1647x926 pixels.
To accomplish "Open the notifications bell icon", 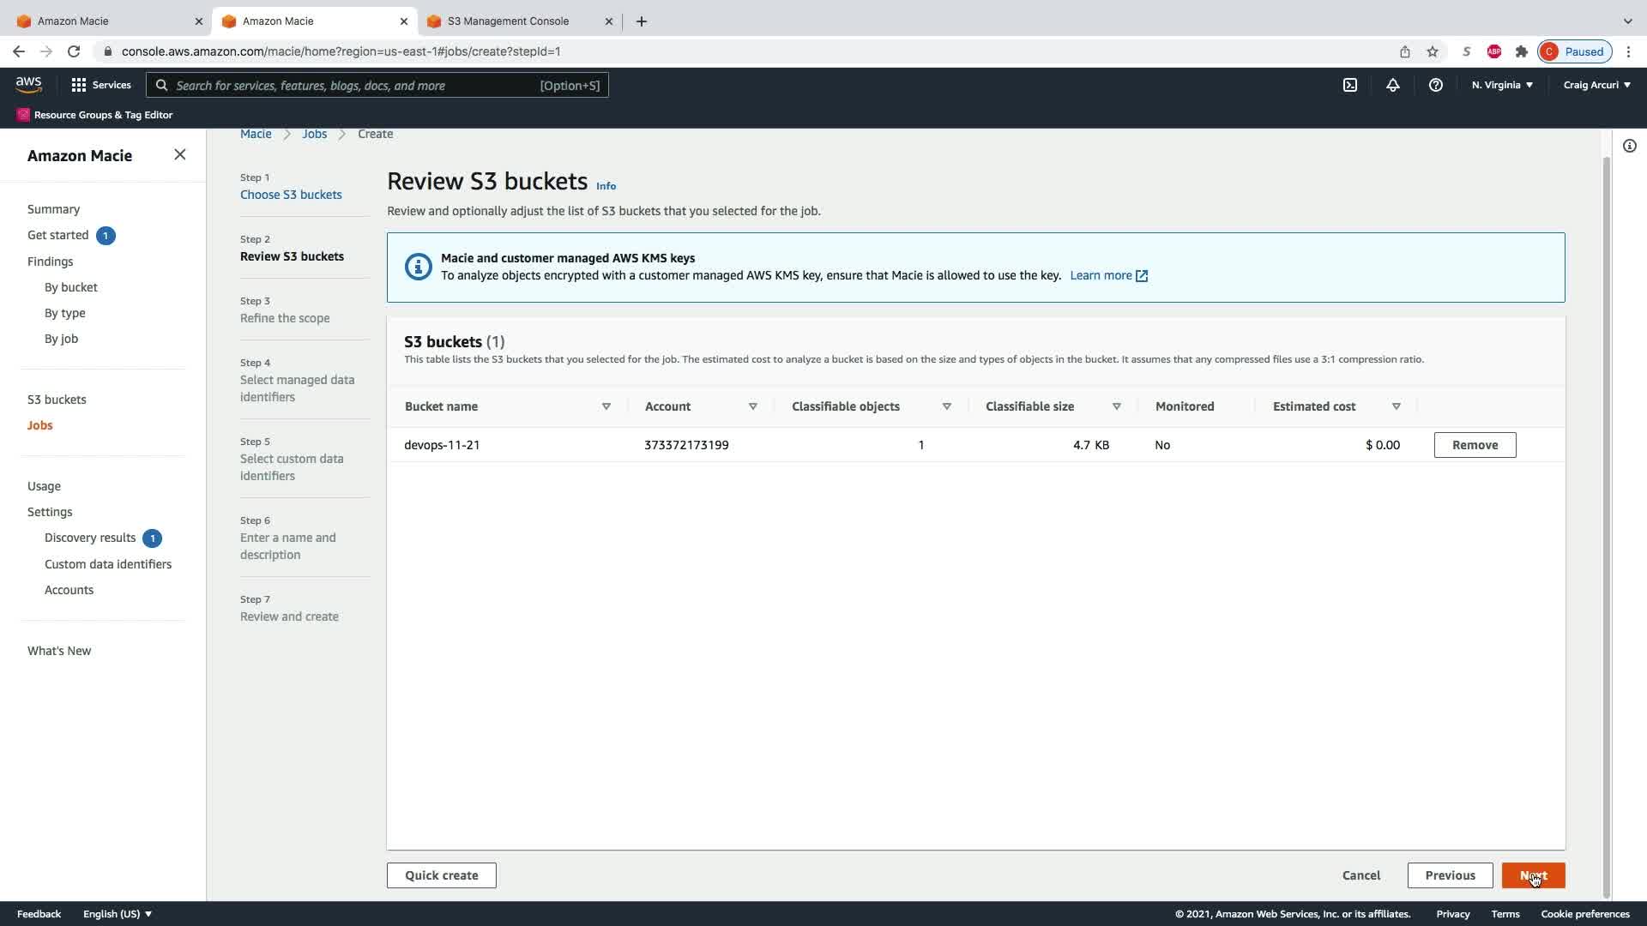I will tap(1393, 85).
